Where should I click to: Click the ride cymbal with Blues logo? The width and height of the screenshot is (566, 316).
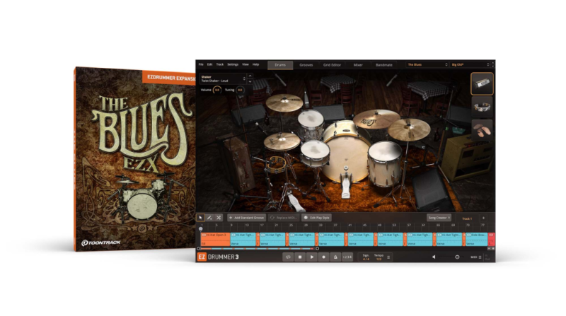tap(376, 119)
